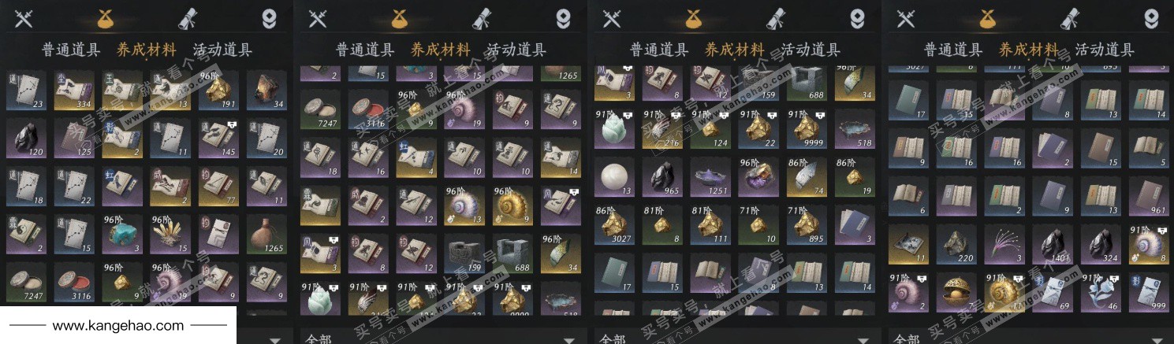Pick the black stone stack showing 1401
The image size is (1174, 344).
[1053, 243]
